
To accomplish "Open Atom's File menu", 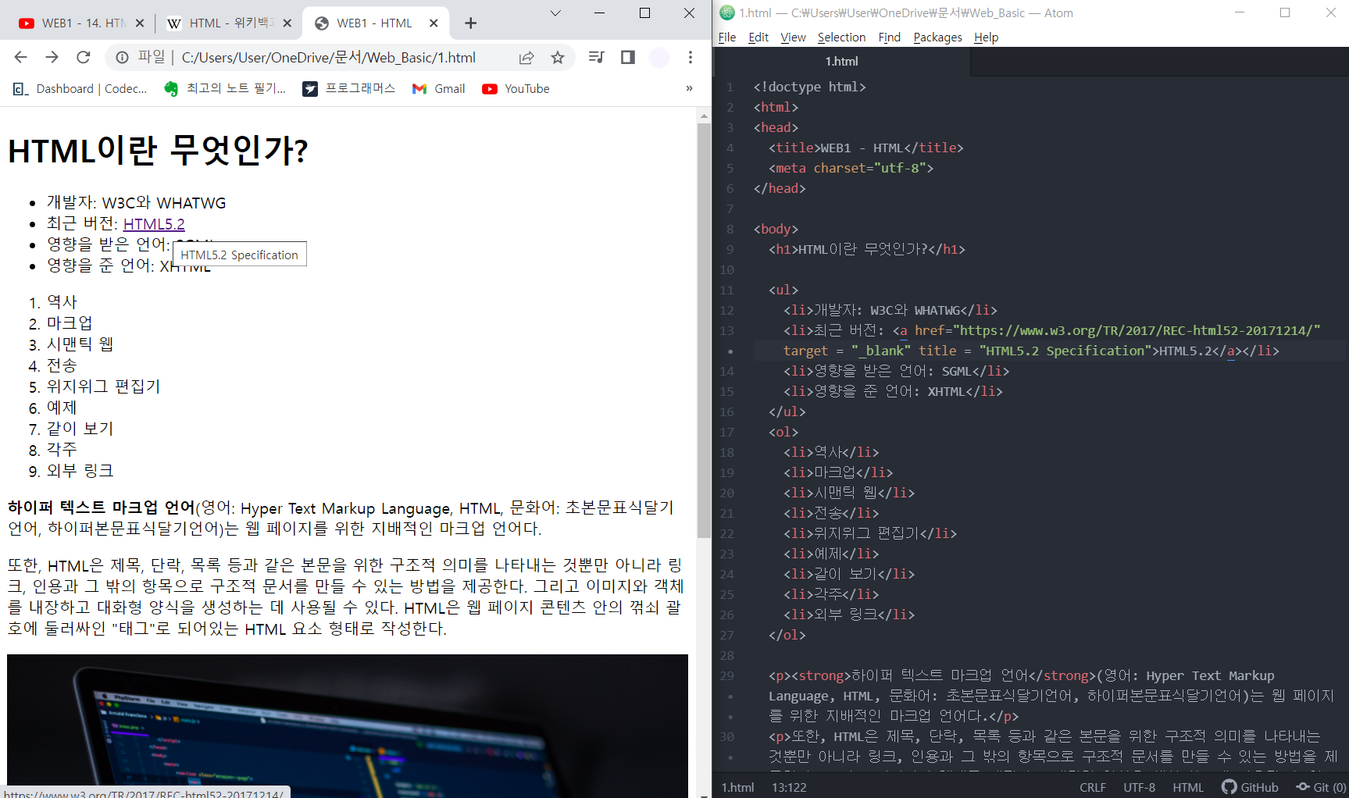I will click(726, 37).
